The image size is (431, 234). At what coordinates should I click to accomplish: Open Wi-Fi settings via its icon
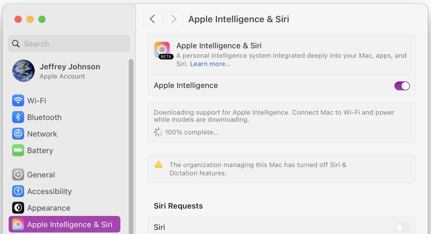18,101
